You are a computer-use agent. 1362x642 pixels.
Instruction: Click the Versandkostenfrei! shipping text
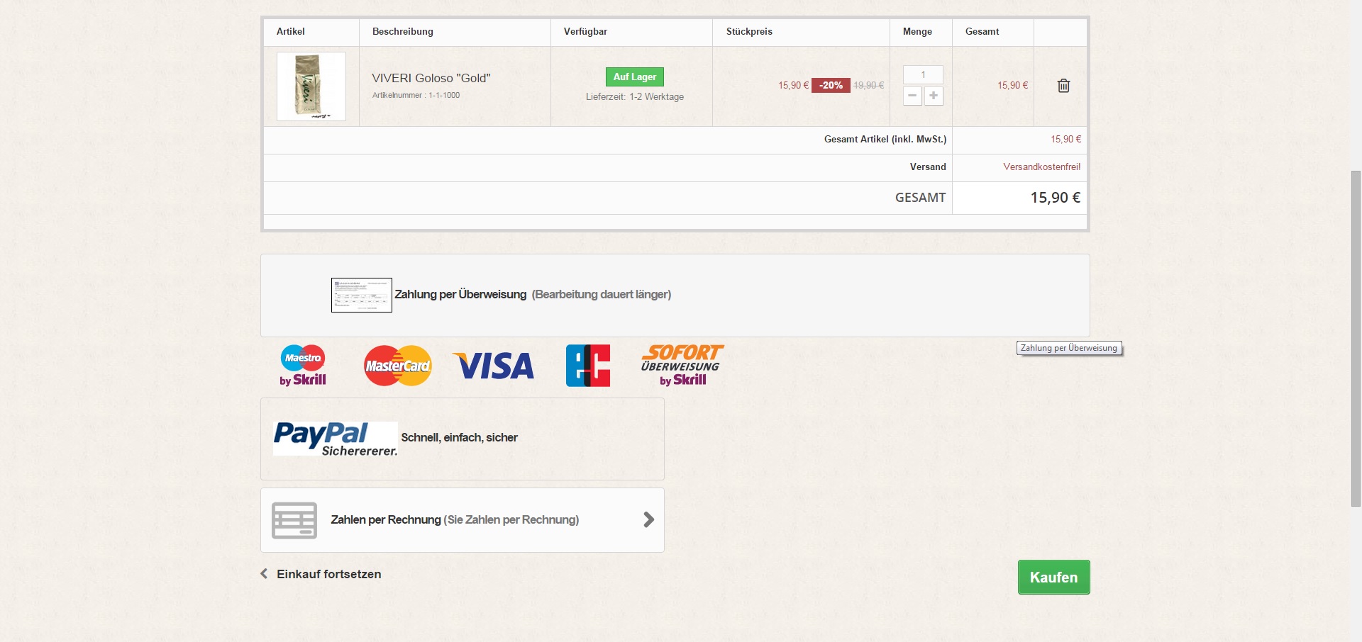(1042, 167)
